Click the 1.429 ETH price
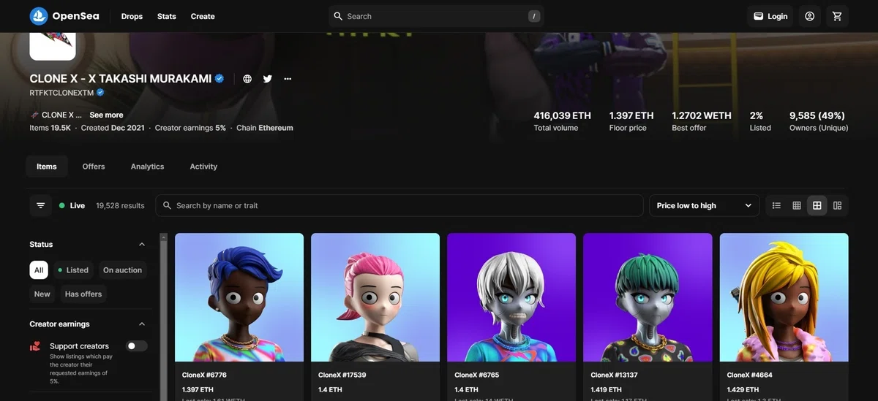 tap(743, 390)
